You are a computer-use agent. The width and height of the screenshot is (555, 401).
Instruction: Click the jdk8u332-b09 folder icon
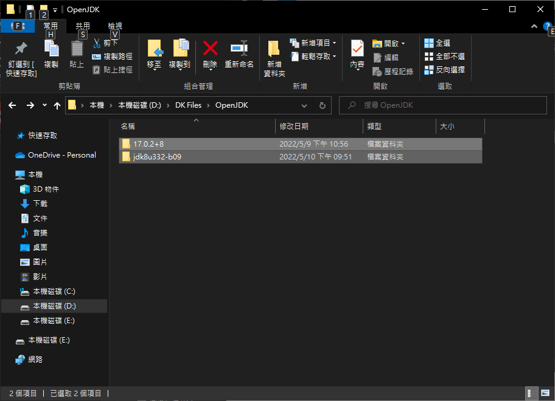click(x=126, y=157)
